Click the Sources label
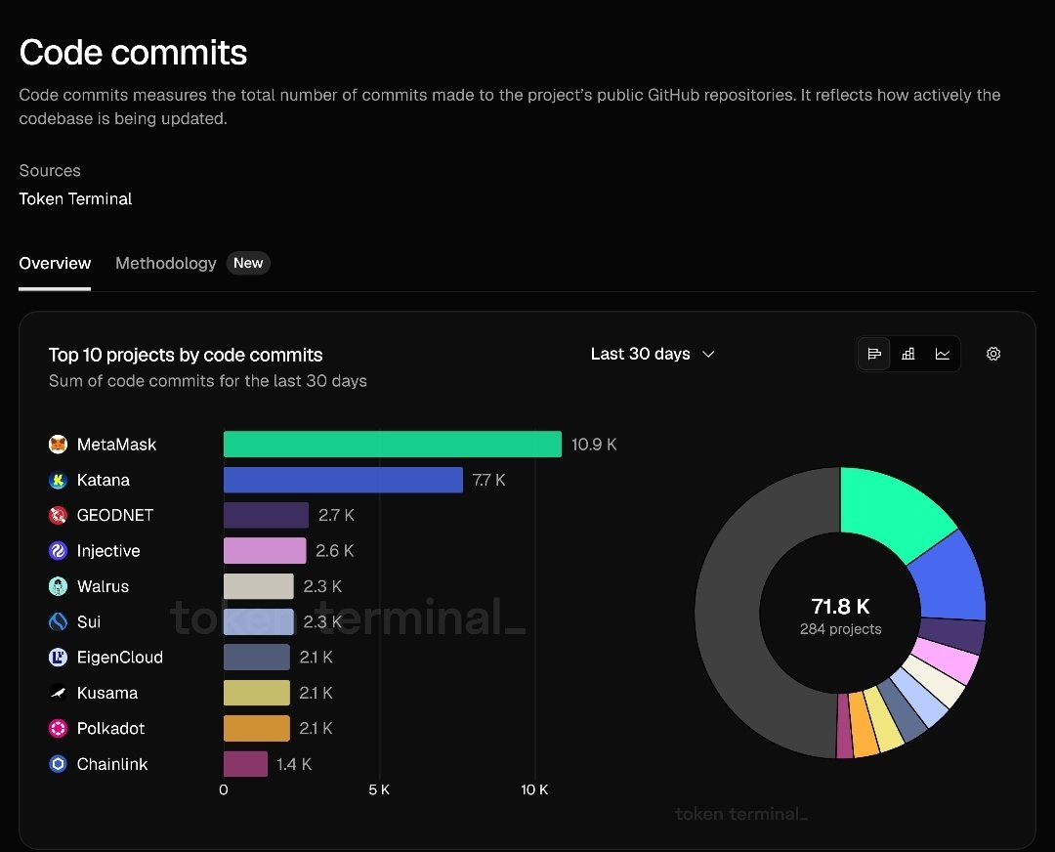1055x852 pixels. click(x=50, y=171)
